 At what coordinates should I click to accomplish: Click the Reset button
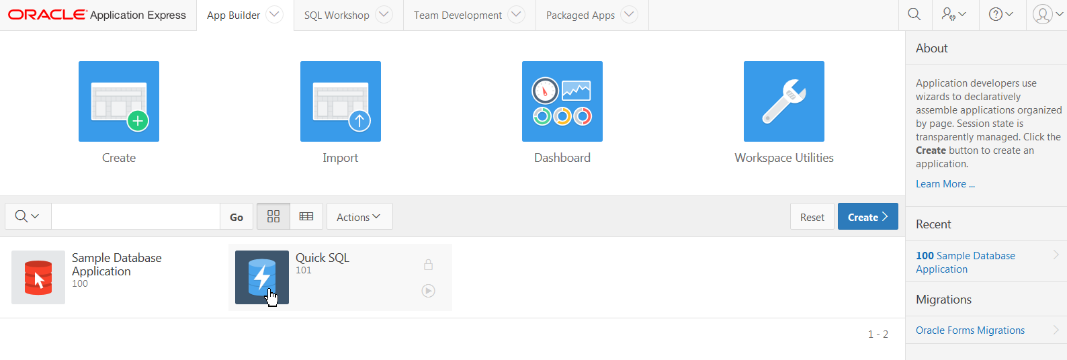812,217
